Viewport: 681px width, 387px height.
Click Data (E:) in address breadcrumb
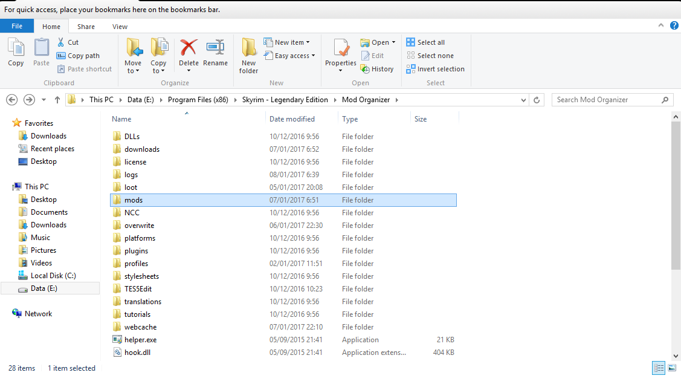(141, 100)
